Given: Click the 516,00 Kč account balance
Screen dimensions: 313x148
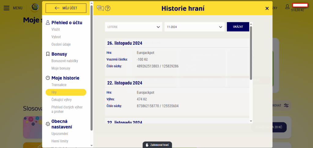Looking at the screenshot, I should tap(298, 10).
